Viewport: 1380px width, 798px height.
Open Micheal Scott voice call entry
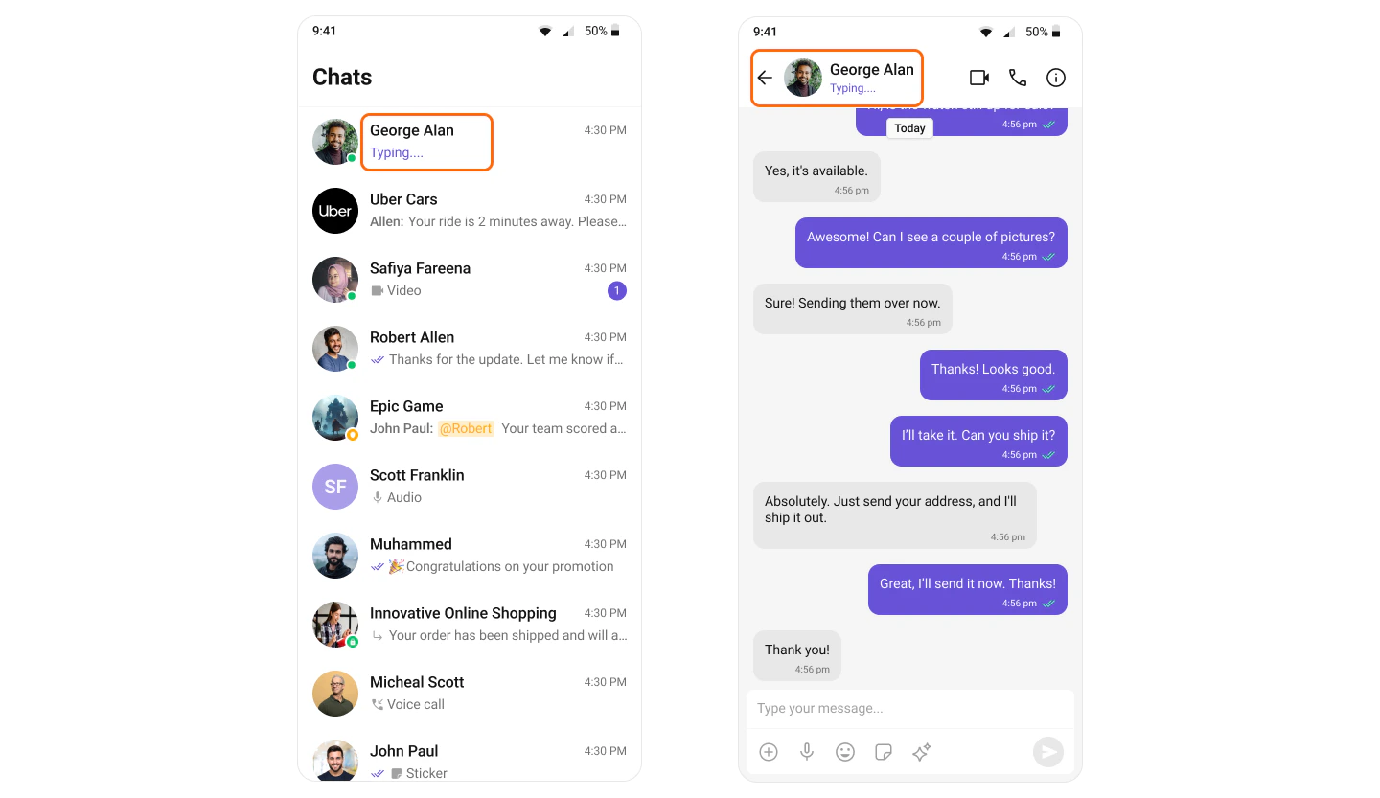pos(470,694)
